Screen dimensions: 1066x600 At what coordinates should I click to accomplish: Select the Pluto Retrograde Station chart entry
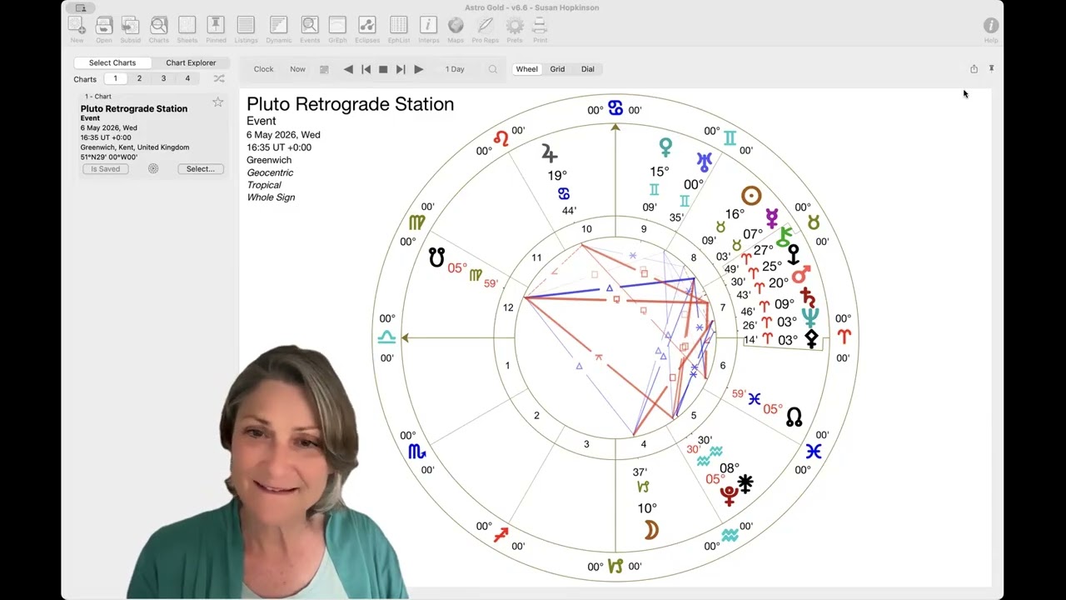pyautogui.click(x=152, y=137)
